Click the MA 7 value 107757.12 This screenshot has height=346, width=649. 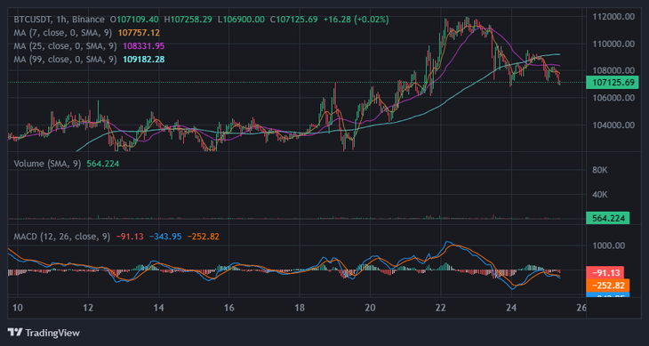pyautogui.click(x=139, y=33)
